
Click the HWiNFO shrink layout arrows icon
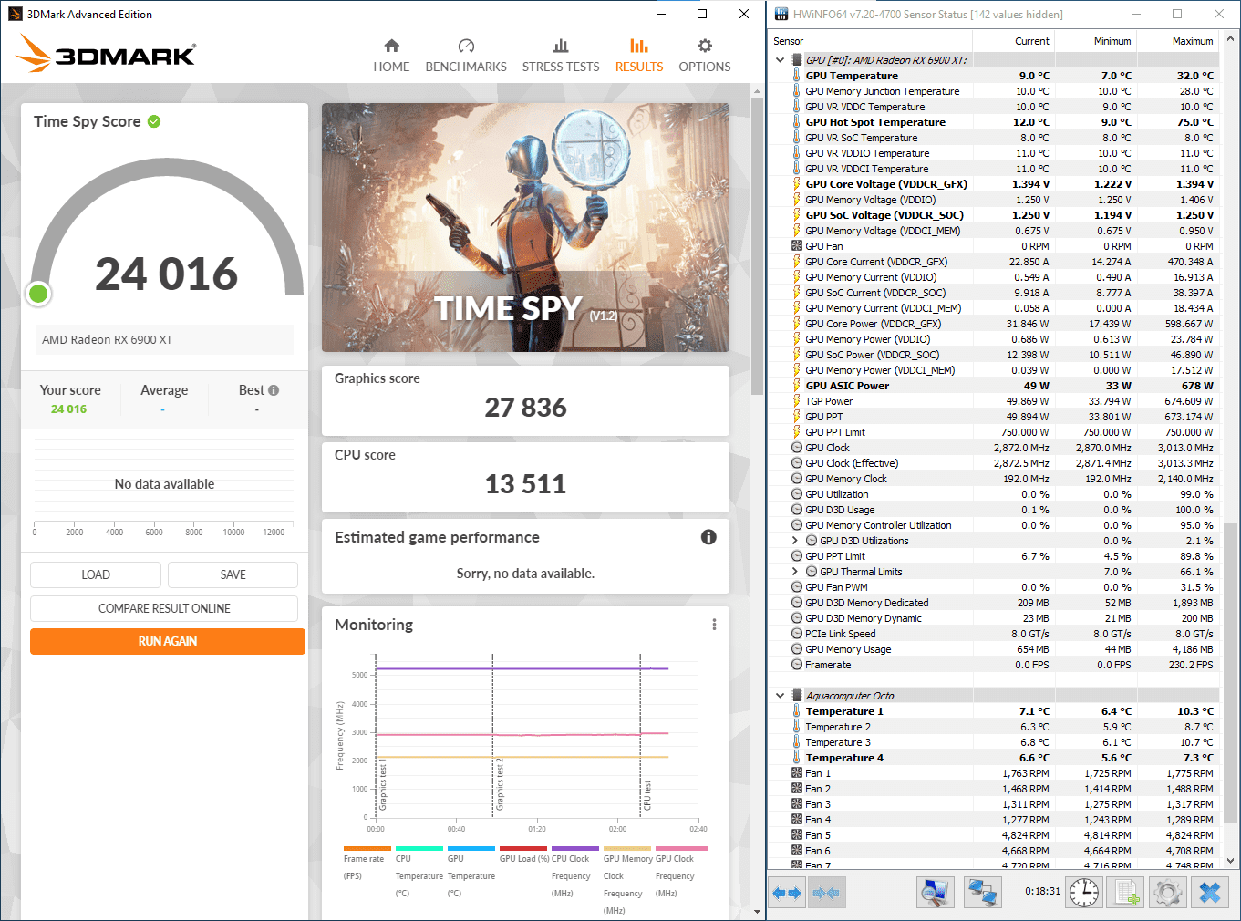pos(825,893)
